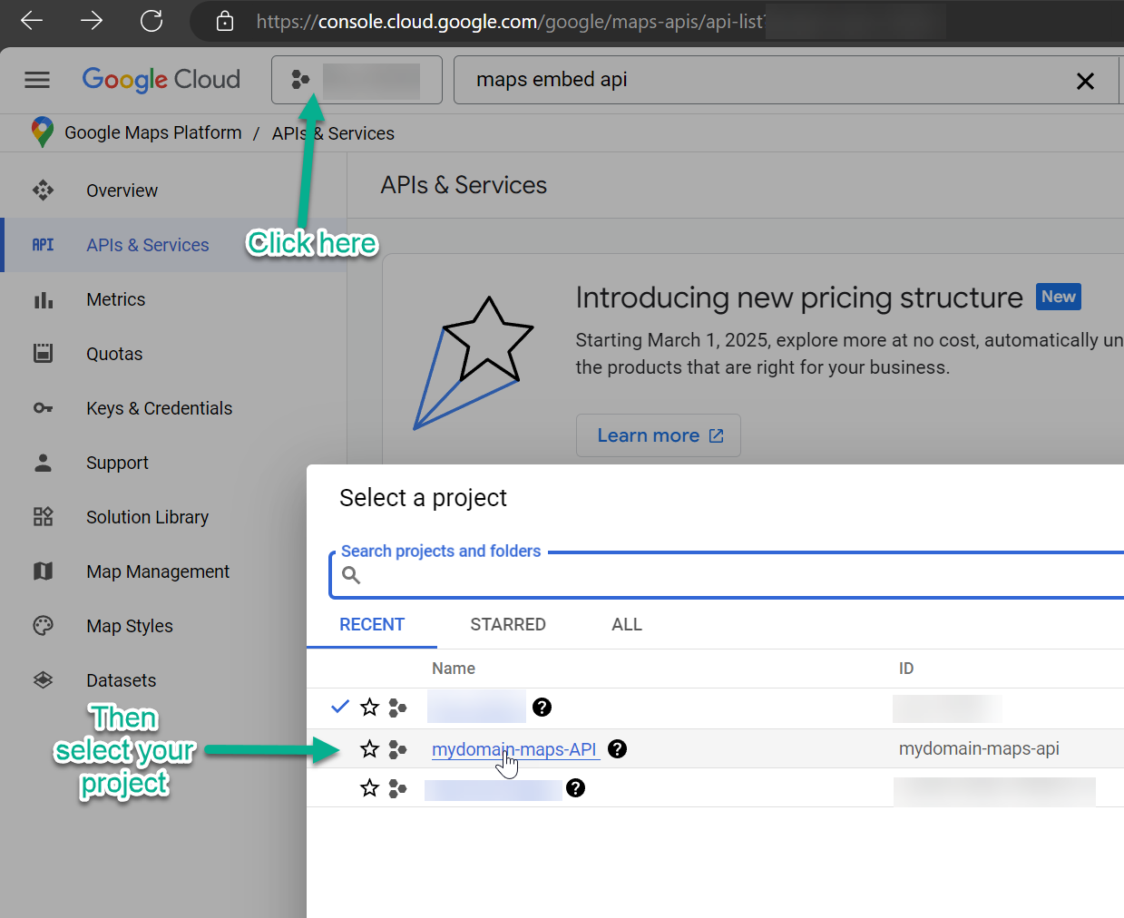Star the mydomain-maps-API project

[369, 748]
